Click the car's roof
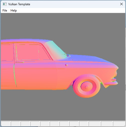The image size is (126, 127). point(25,41)
